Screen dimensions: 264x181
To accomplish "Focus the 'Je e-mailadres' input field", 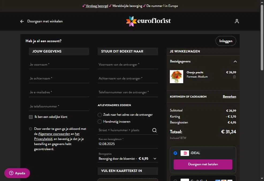I will pyautogui.click(x=59, y=92).
